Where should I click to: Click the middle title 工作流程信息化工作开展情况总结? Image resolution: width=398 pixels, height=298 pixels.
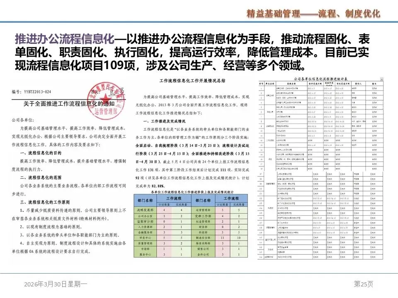(x=192, y=81)
